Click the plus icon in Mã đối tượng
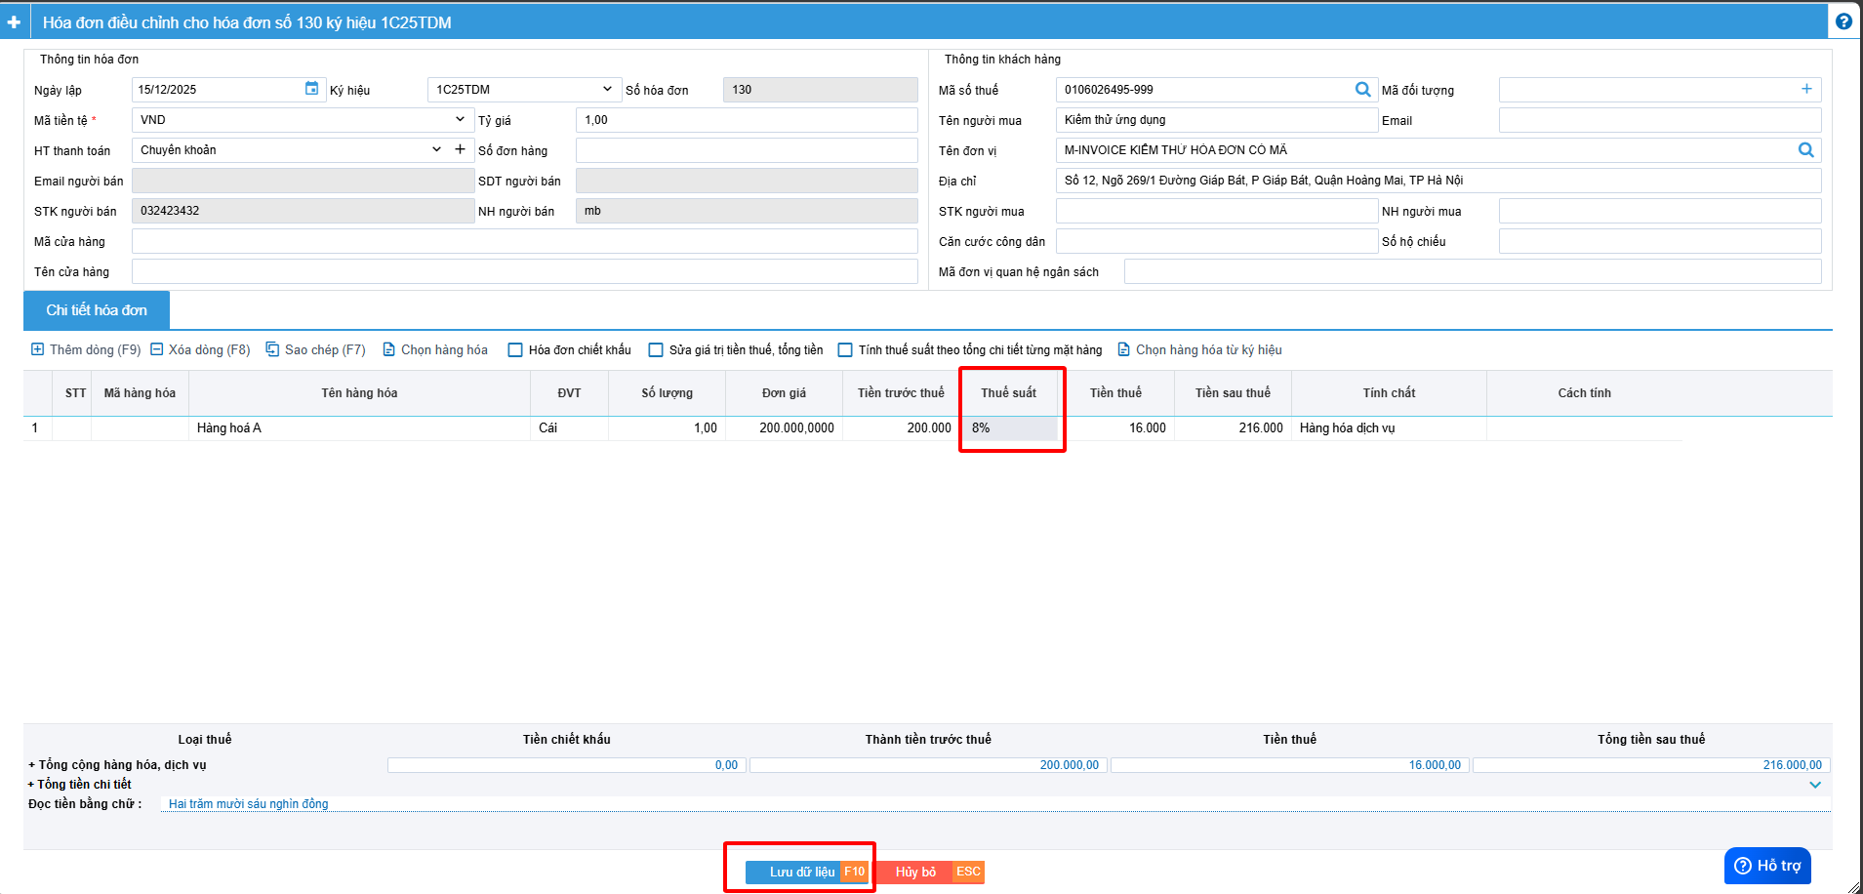 tap(1806, 89)
